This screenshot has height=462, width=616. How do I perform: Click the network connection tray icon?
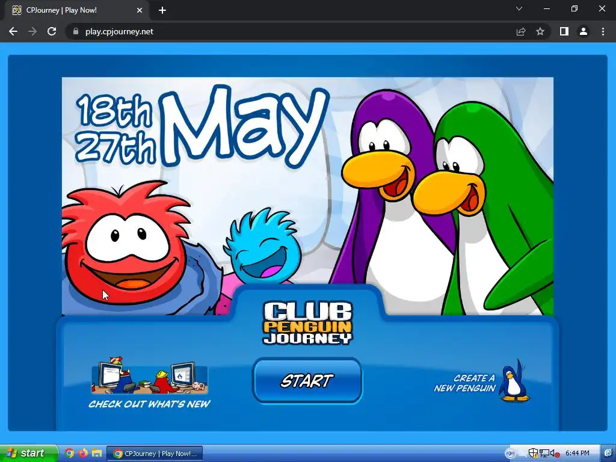(x=544, y=454)
